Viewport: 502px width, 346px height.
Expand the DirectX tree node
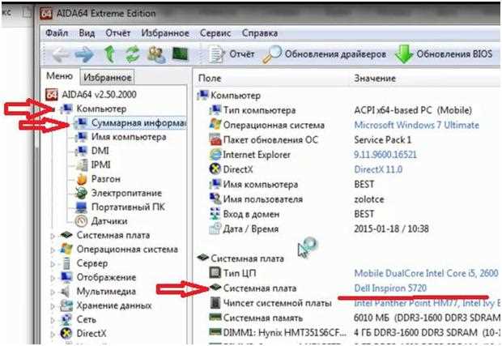coord(53,334)
